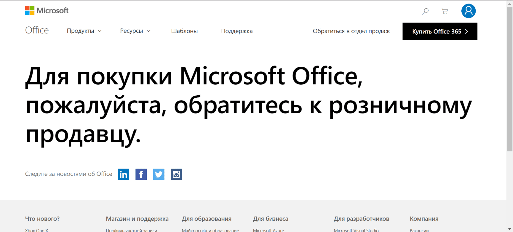Screen dimensions: 513x232
Task: Open the Office LinkedIn page icon
Action: 123,174
